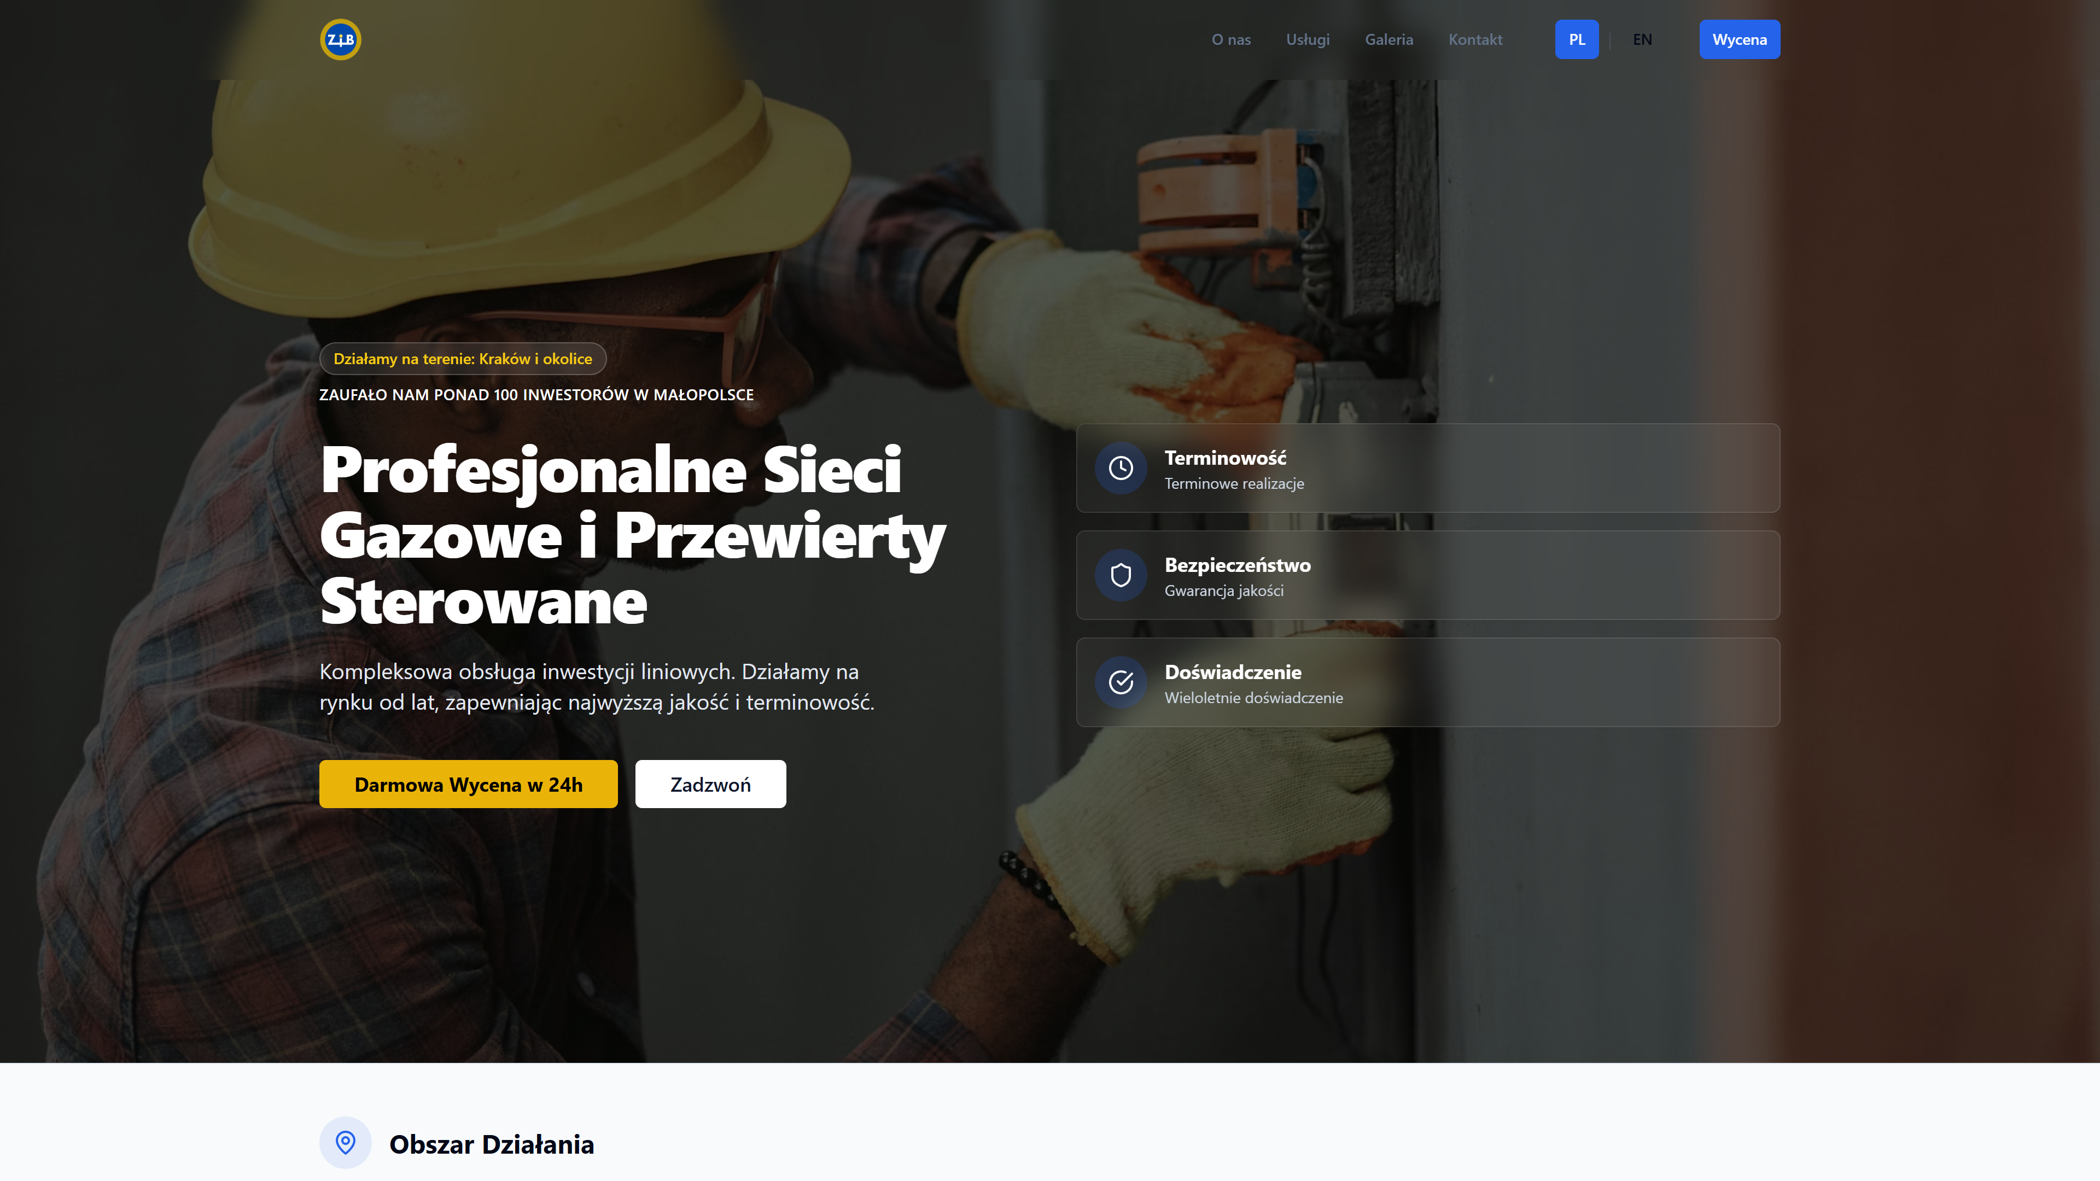Go to the Usługi section
The width and height of the screenshot is (2100, 1181).
pos(1308,39)
